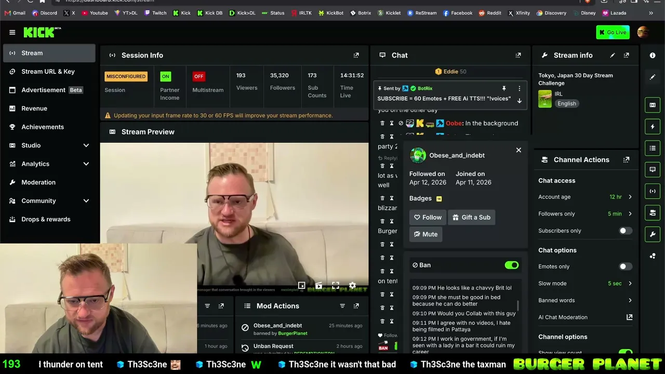Viewport: 665px width, 374px height.
Task: Click the English language tag
Action: coord(567,103)
